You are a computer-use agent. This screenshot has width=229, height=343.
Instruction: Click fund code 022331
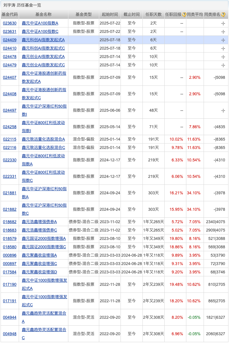tap(10, 176)
